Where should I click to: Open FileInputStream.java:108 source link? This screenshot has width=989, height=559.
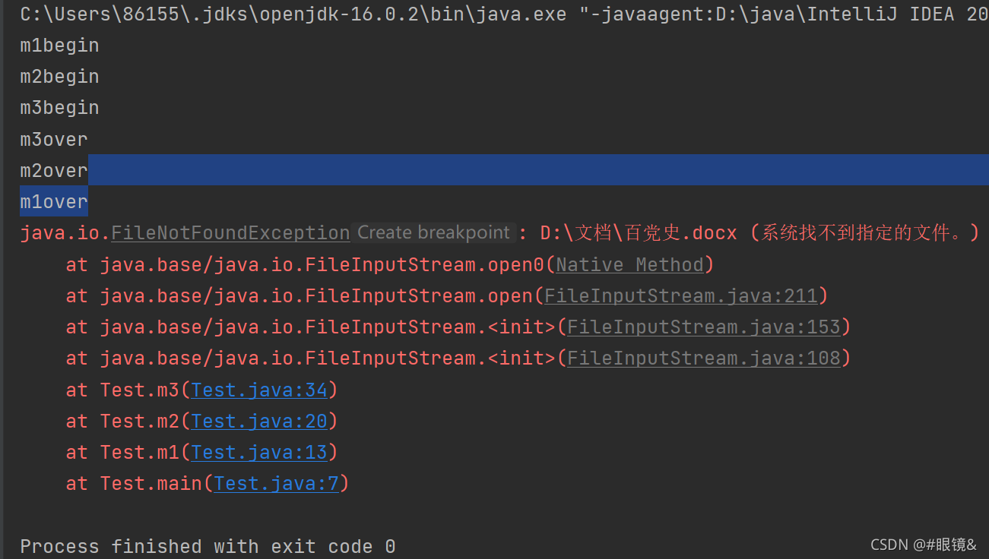tap(704, 358)
